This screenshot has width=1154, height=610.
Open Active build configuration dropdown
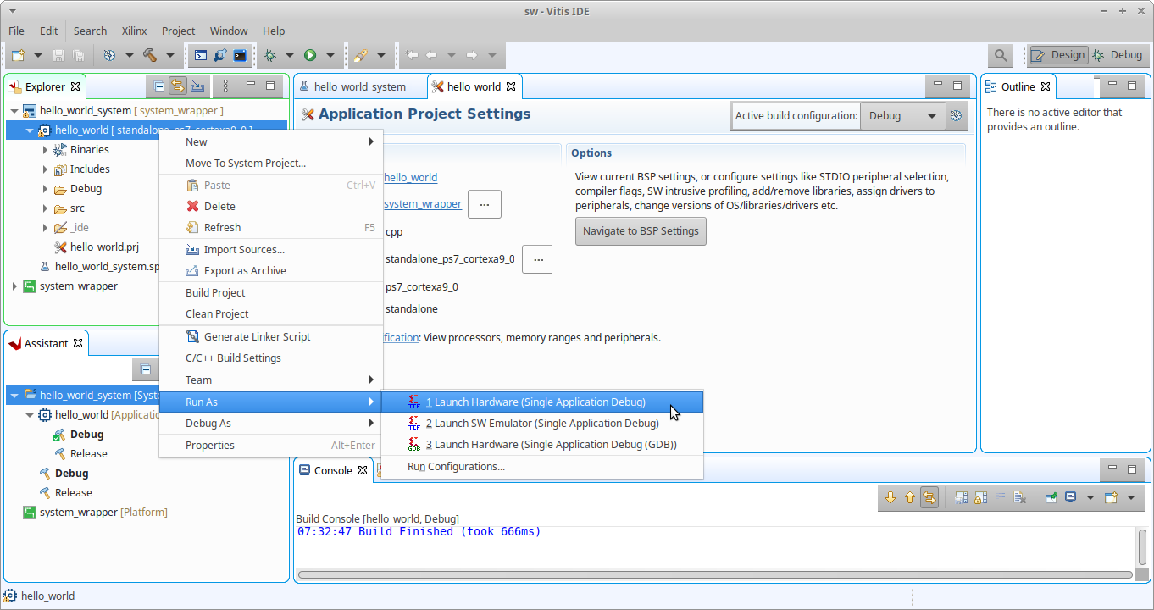pos(902,116)
